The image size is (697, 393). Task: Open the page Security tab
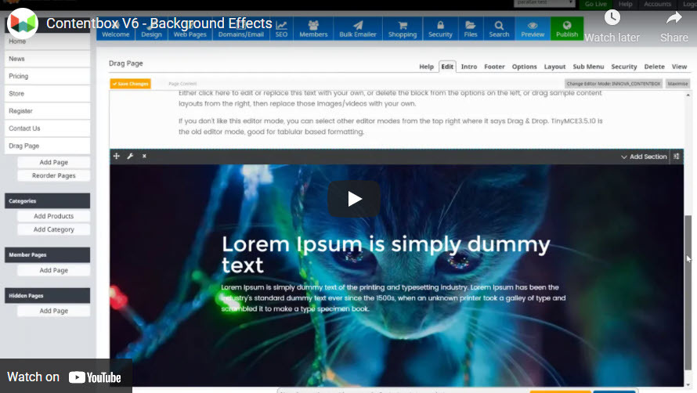coord(623,67)
